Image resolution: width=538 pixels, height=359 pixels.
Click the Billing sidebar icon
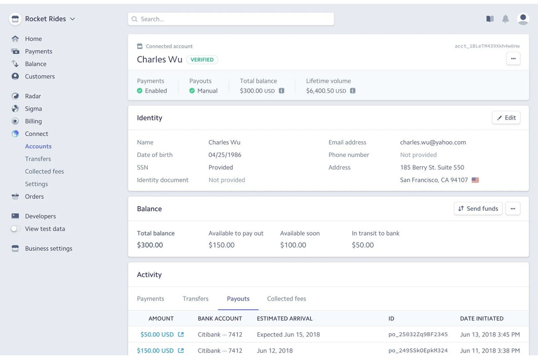(15, 121)
